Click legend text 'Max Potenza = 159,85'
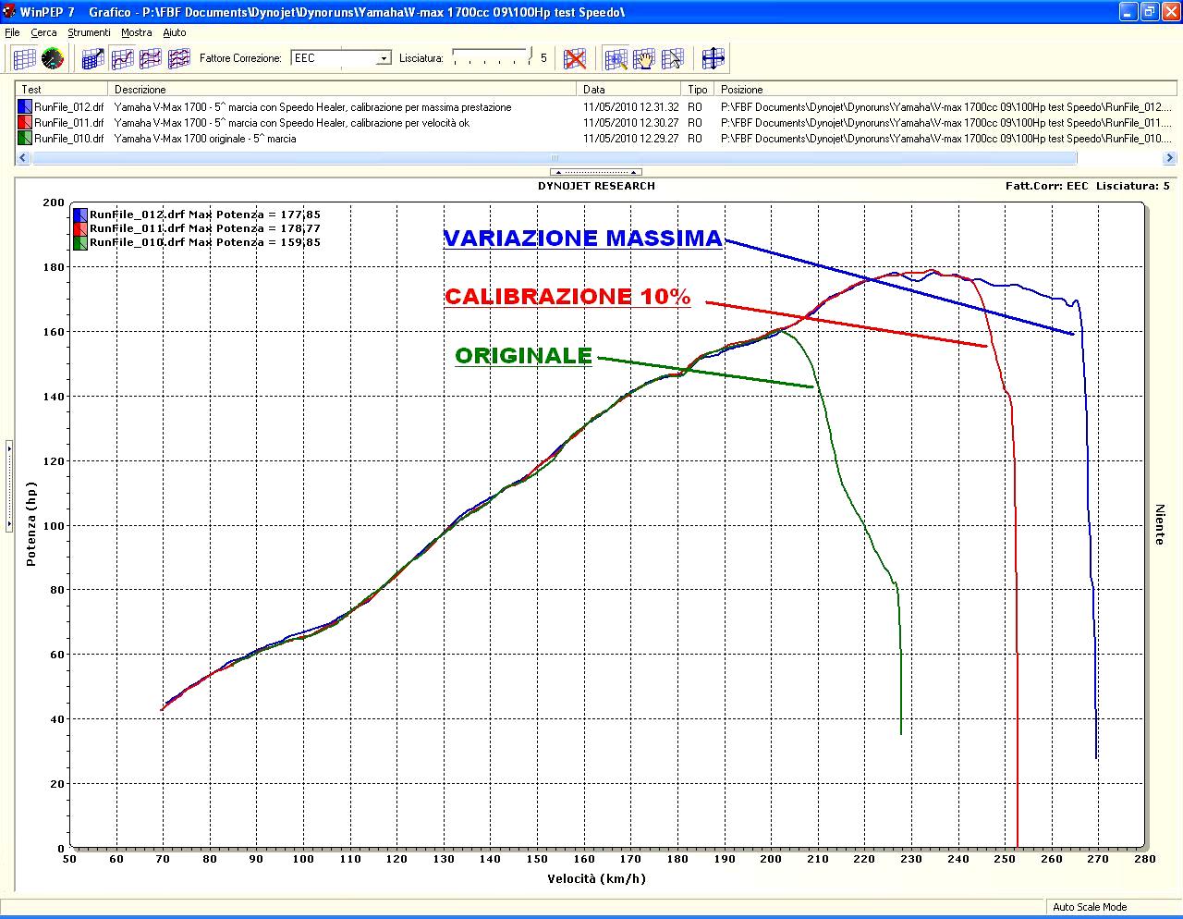 [254, 242]
